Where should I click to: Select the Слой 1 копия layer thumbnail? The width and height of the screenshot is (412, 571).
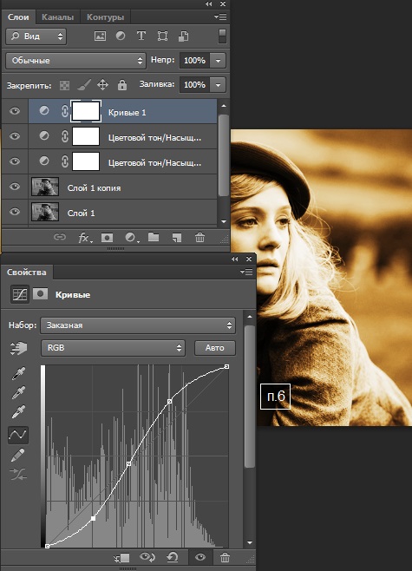click(x=45, y=187)
